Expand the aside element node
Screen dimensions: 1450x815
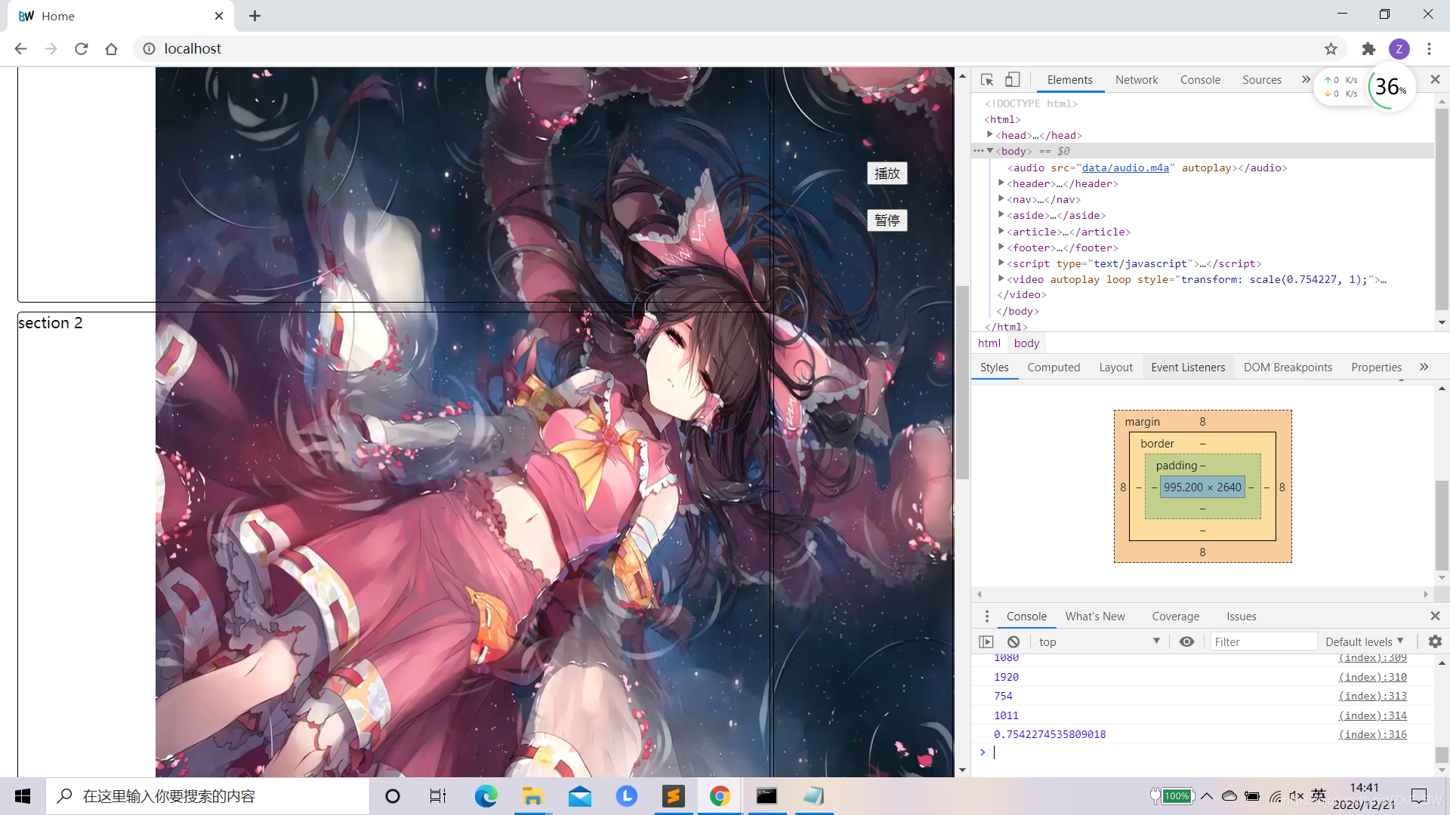1001,214
